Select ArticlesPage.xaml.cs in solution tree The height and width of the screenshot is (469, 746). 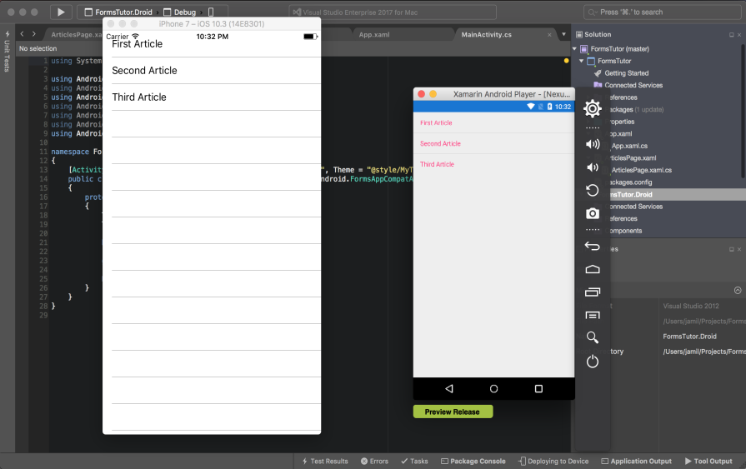click(x=641, y=170)
